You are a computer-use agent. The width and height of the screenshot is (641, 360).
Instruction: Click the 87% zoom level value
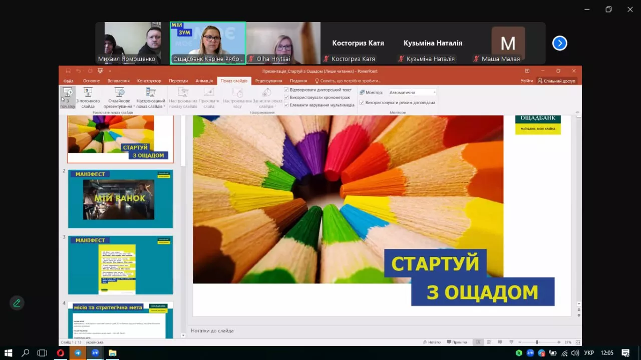pyautogui.click(x=568, y=342)
